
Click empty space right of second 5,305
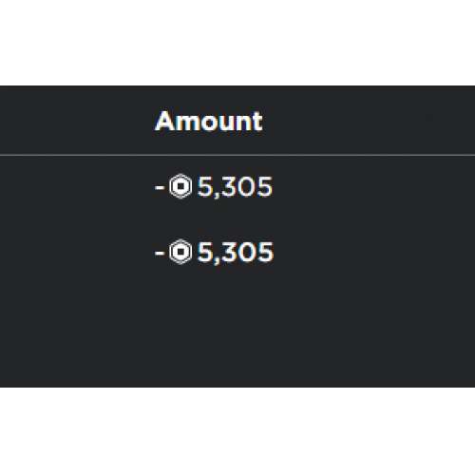[x=373, y=253]
